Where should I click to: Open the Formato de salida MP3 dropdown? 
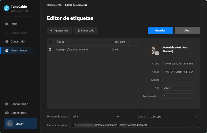click(95, 116)
